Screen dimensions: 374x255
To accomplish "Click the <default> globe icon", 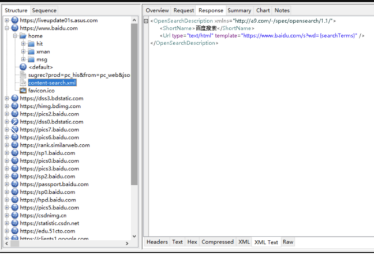I will 23,67.
